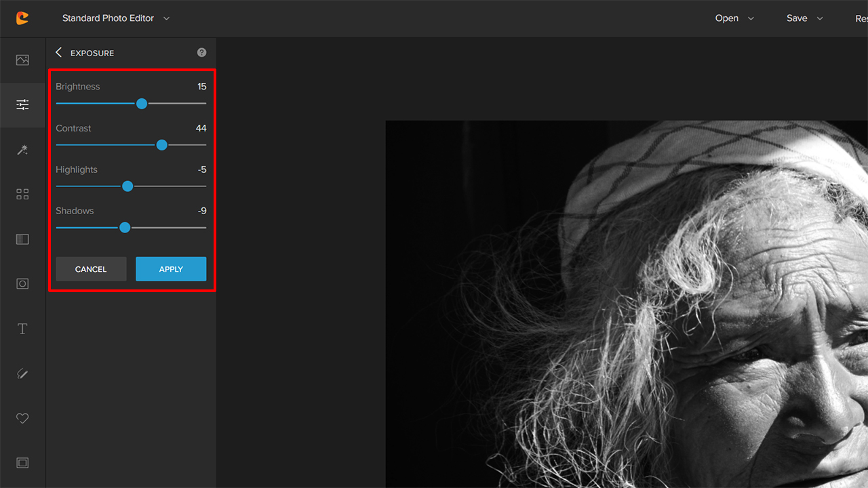The height and width of the screenshot is (488, 868).
Task: Select the four-squares icon in the sidebar
Action: 22,195
